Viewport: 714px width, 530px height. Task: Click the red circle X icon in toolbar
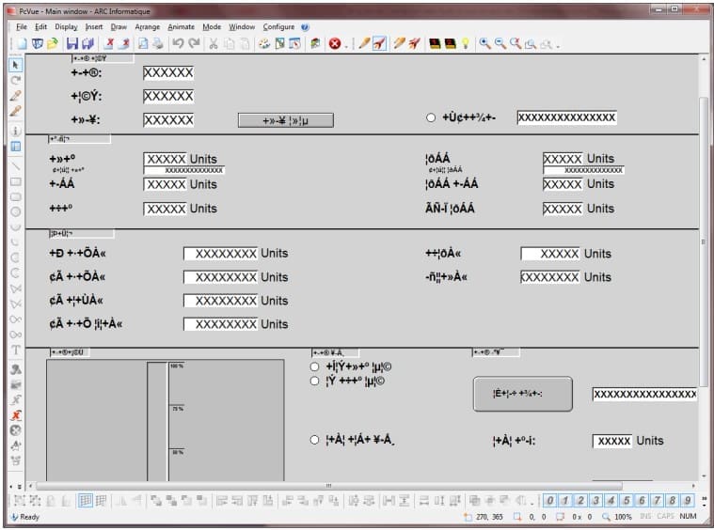pyautogui.click(x=334, y=44)
